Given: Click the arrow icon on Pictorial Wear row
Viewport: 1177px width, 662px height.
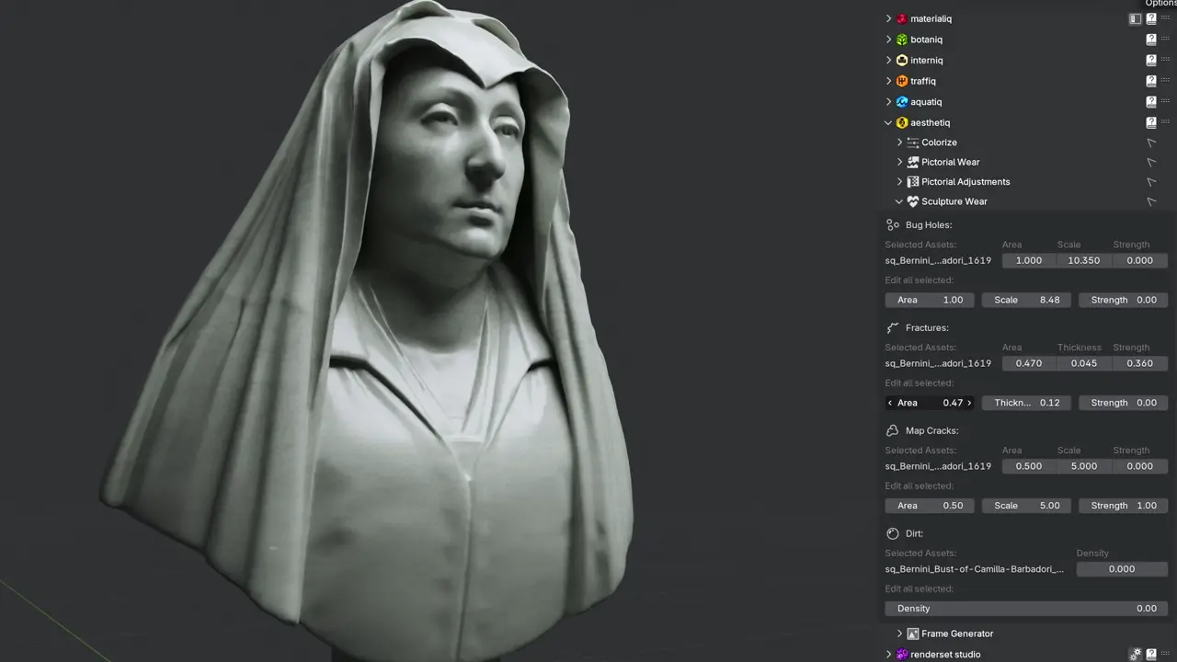Looking at the screenshot, I should coord(1151,162).
